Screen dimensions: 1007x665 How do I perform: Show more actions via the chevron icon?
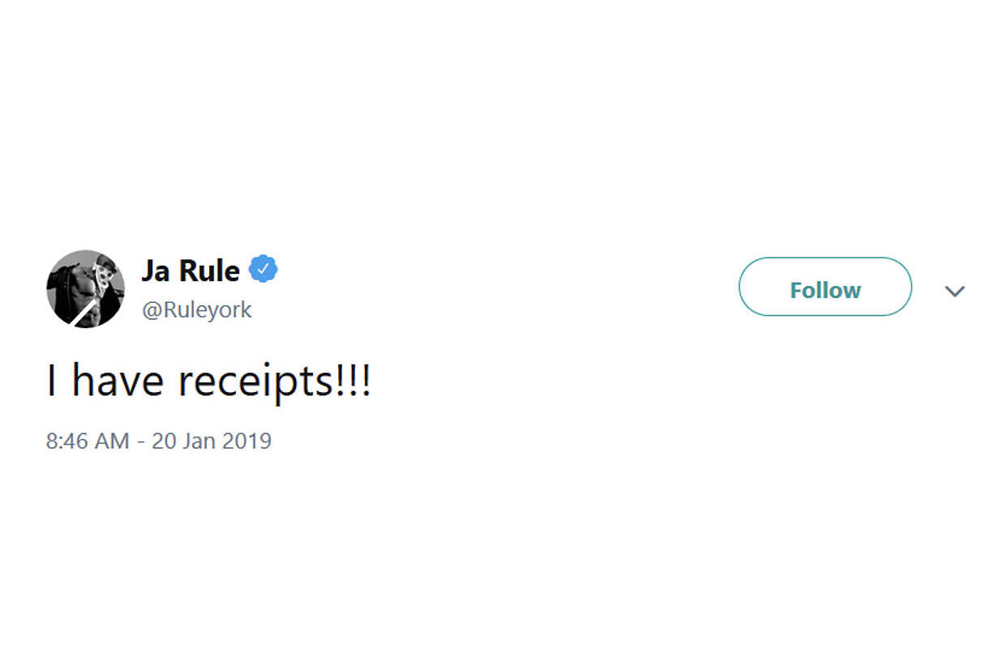click(955, 291)
